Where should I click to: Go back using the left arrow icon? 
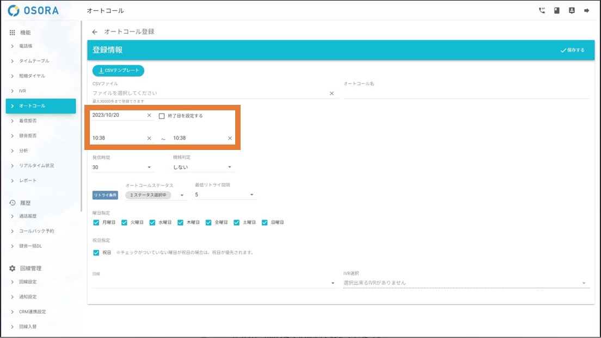(x=95, y=32)
